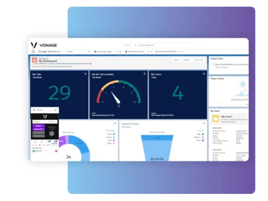
Task: Open softphone tab icon with blue badge
Action: (x=49, y=142)
